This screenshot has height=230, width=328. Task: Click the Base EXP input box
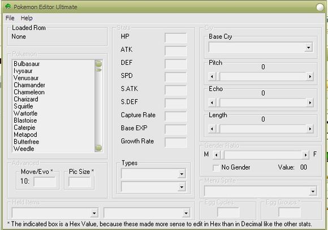pos(175,129)
